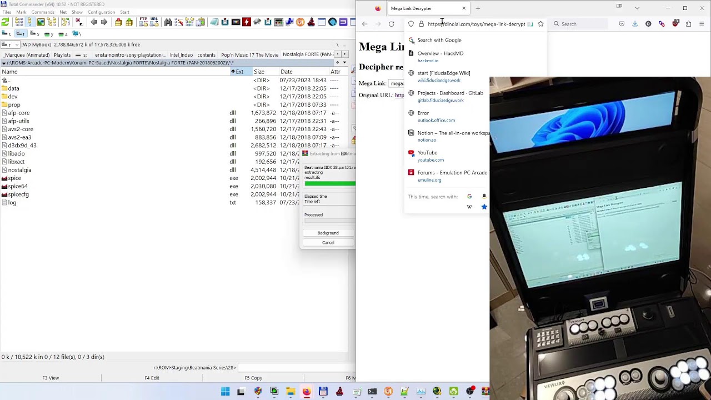Bookmark this page with the star icon
Viewport: 711px width, 400px height.
(x=540, y=24)
